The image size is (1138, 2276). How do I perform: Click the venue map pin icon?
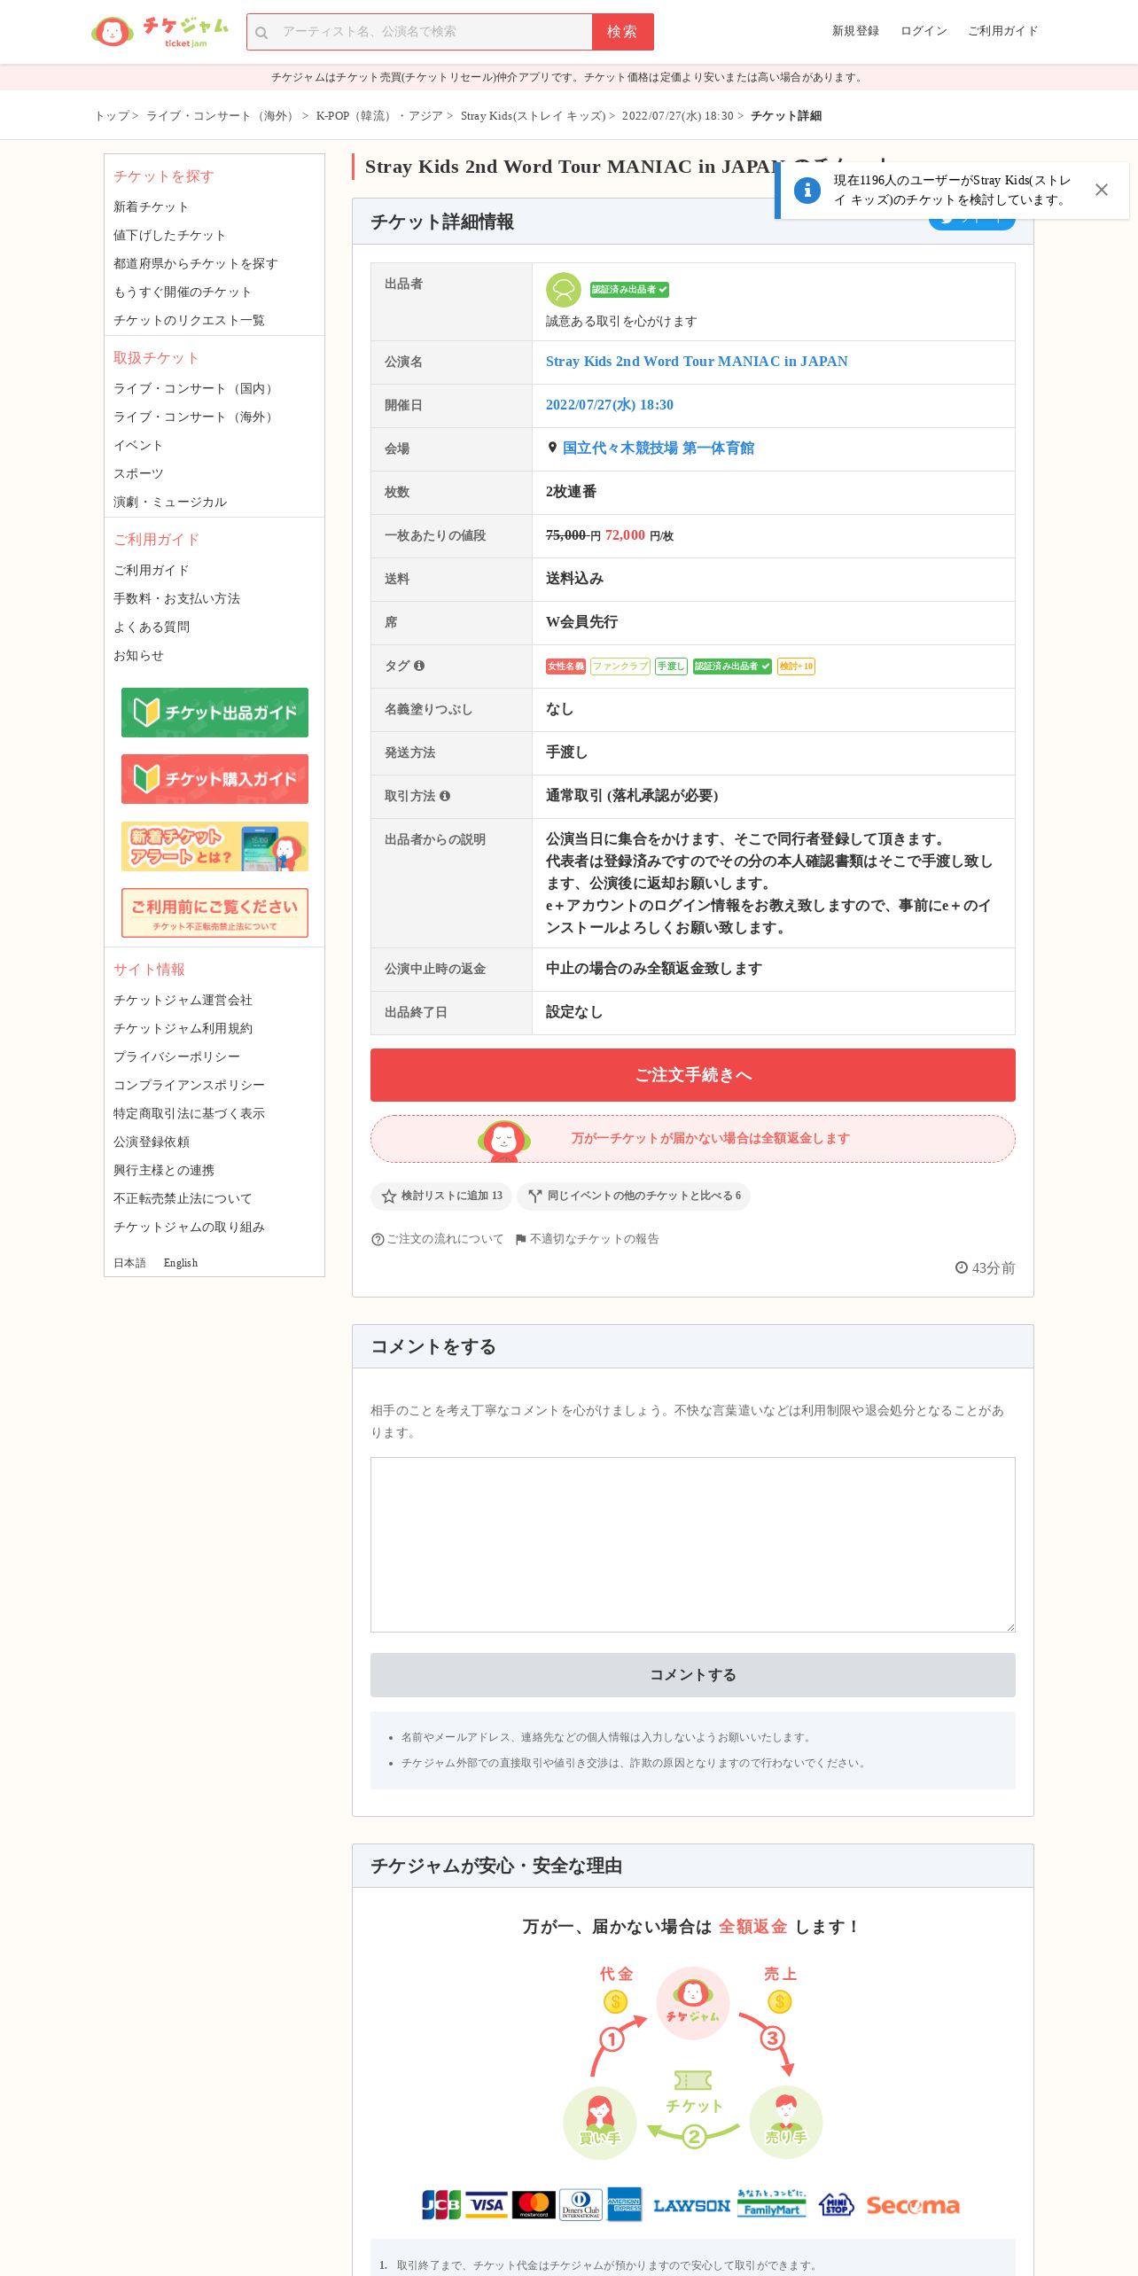pos(552,448)
